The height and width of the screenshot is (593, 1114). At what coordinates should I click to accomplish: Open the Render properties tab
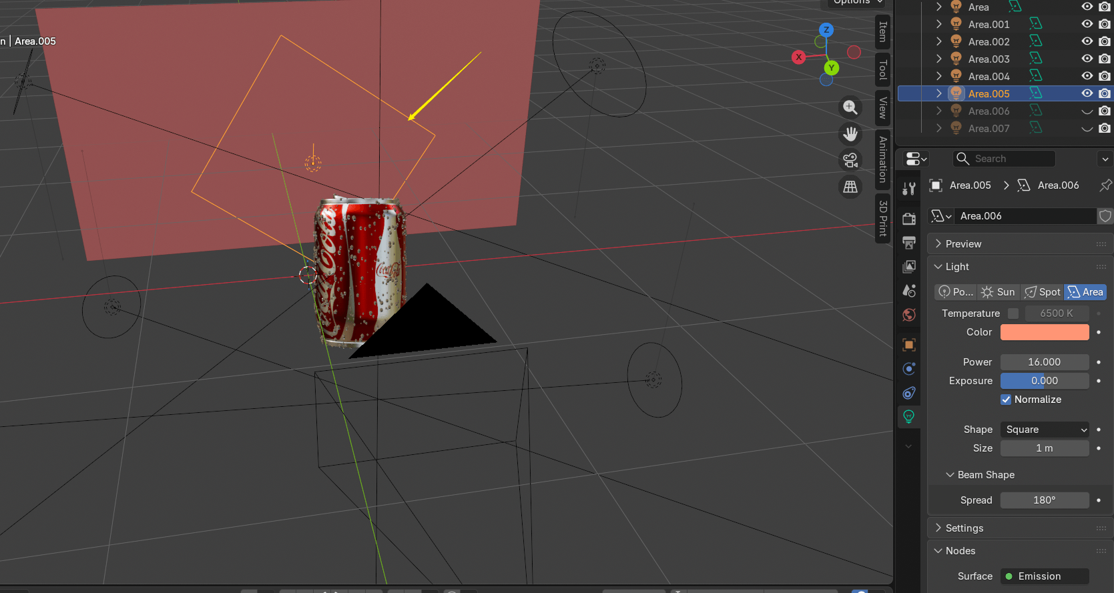pyautogui.click(x=909, y=218)
